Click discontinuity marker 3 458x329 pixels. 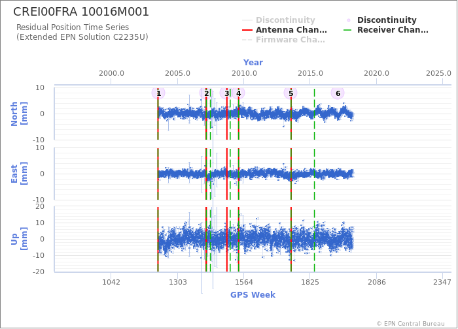226,93
